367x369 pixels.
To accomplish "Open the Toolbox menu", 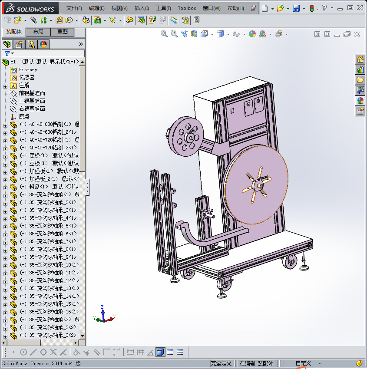I will pyautogui.click(x=187, y=8).
